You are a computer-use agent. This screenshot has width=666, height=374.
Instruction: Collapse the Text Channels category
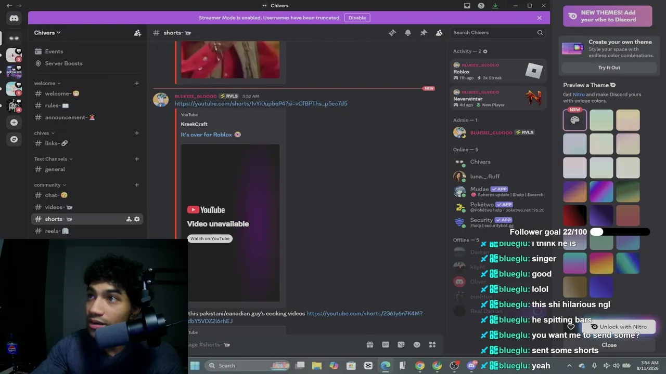click(54, 159)
